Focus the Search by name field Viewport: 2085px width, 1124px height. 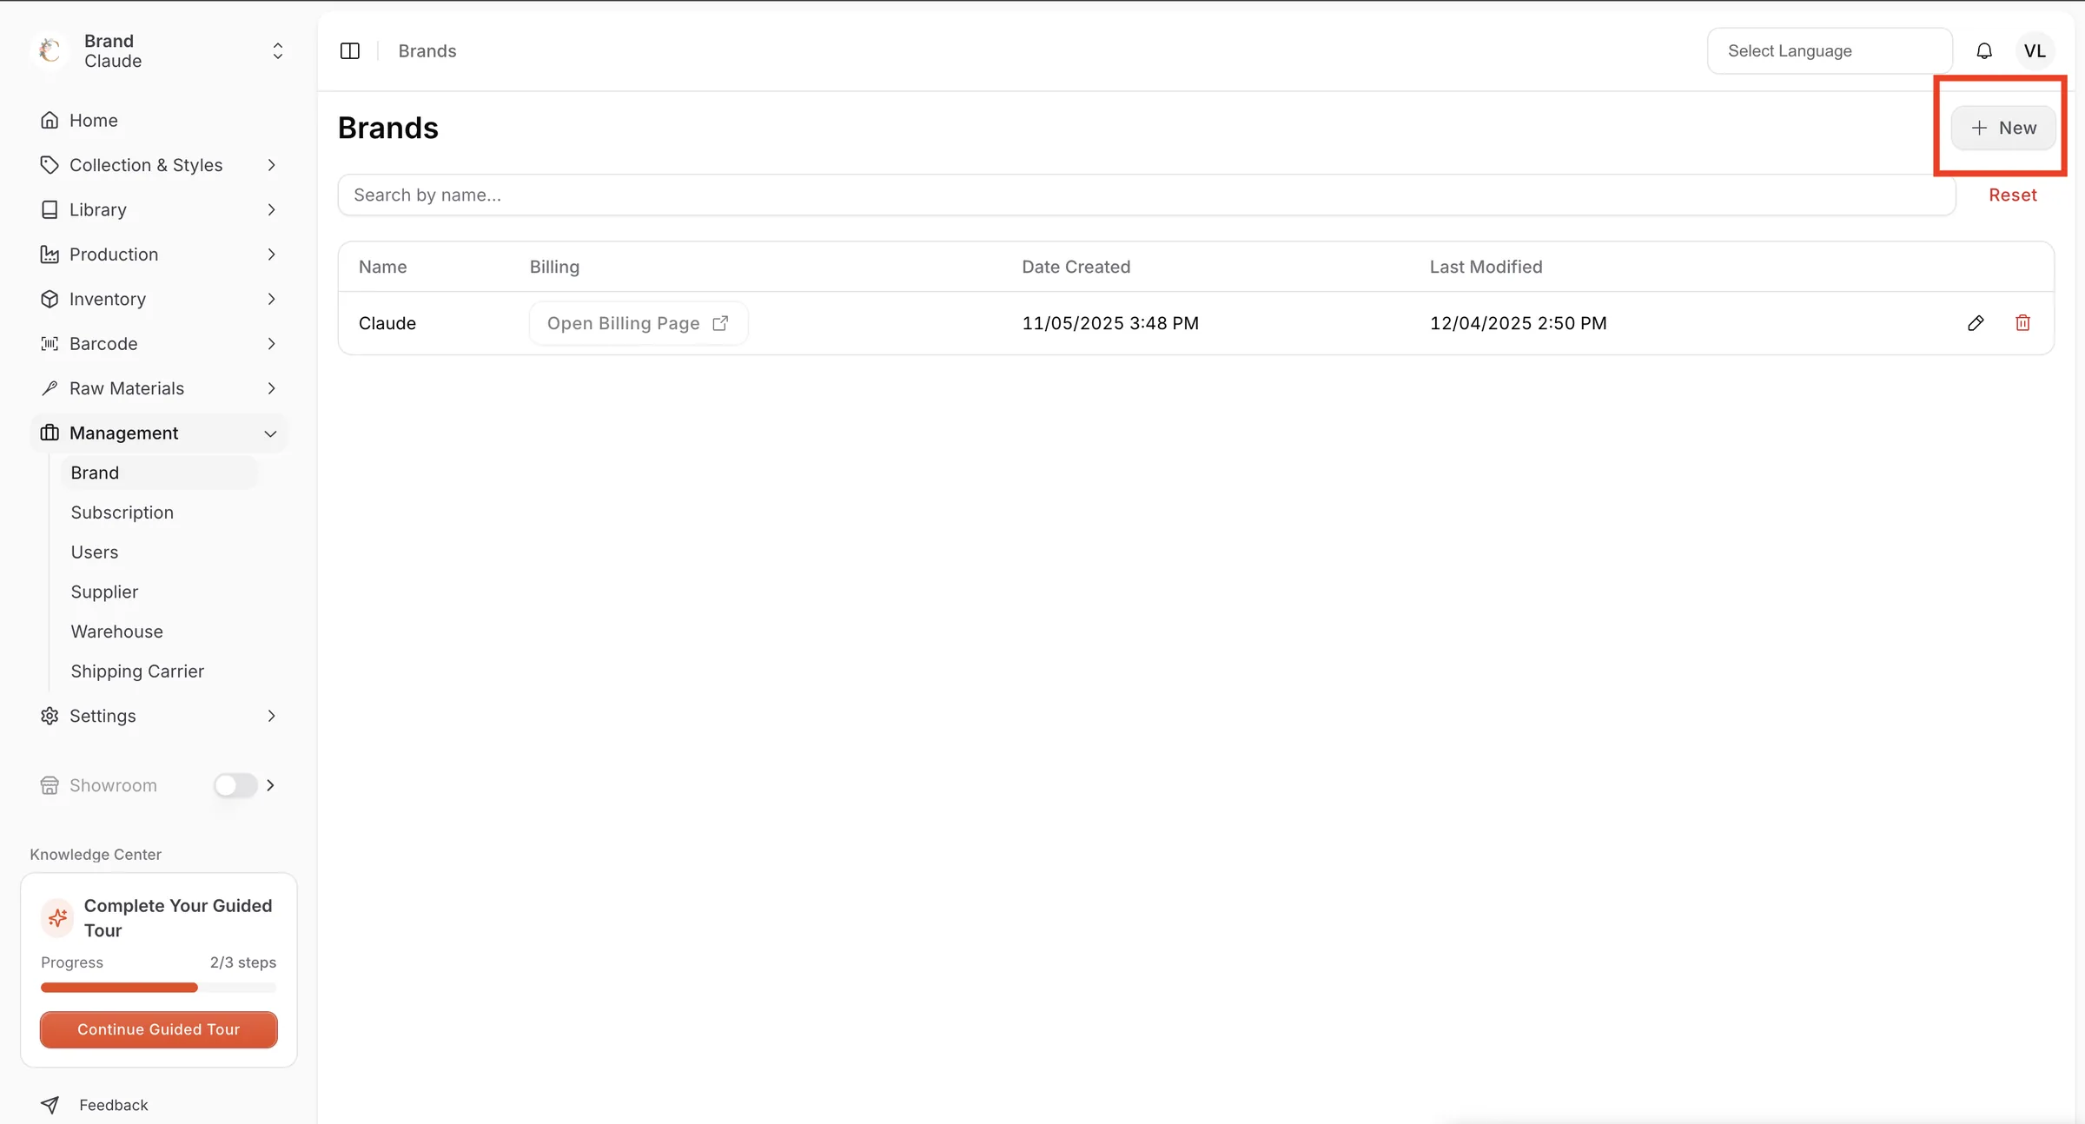[1147, 195]
